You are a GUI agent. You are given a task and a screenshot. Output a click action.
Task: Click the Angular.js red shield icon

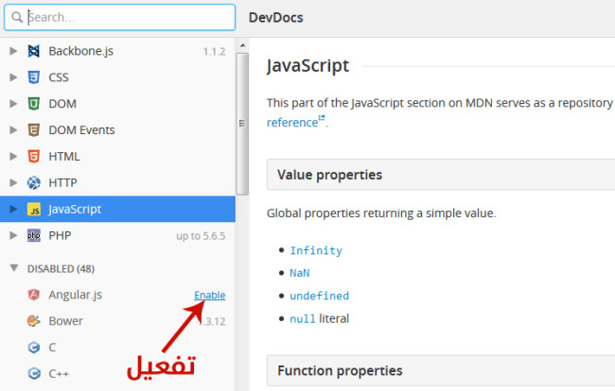34,295
